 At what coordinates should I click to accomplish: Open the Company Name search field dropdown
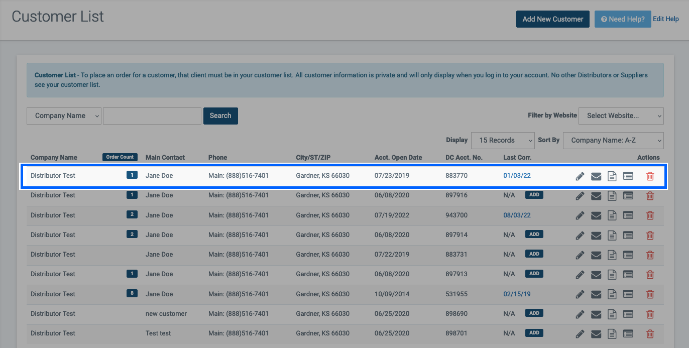tap(64, 116)
